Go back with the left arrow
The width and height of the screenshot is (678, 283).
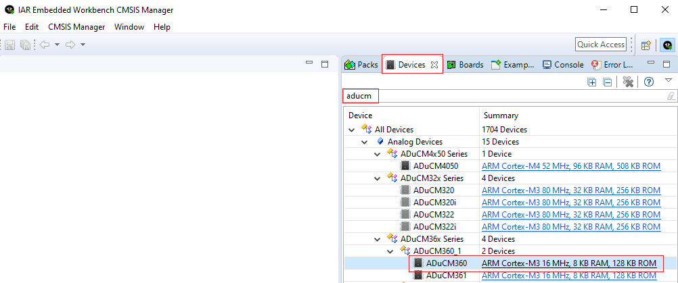tap(44, 45)
